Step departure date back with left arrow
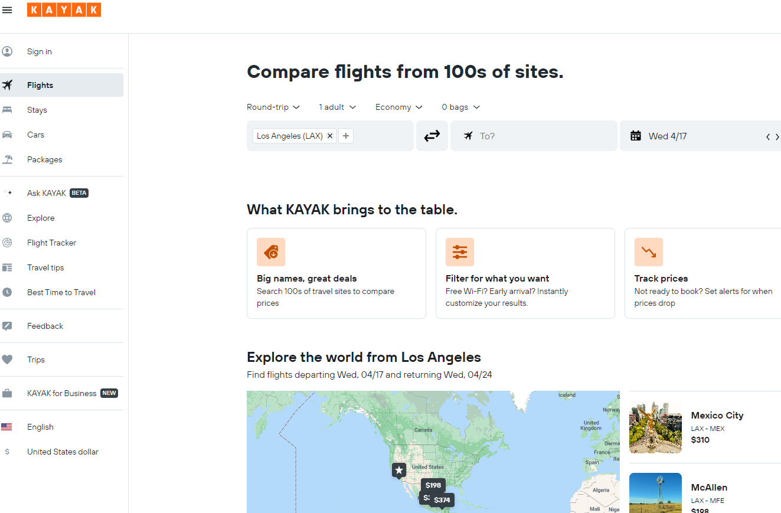Screen dimensions: 781x513 [x=768, y=136]
